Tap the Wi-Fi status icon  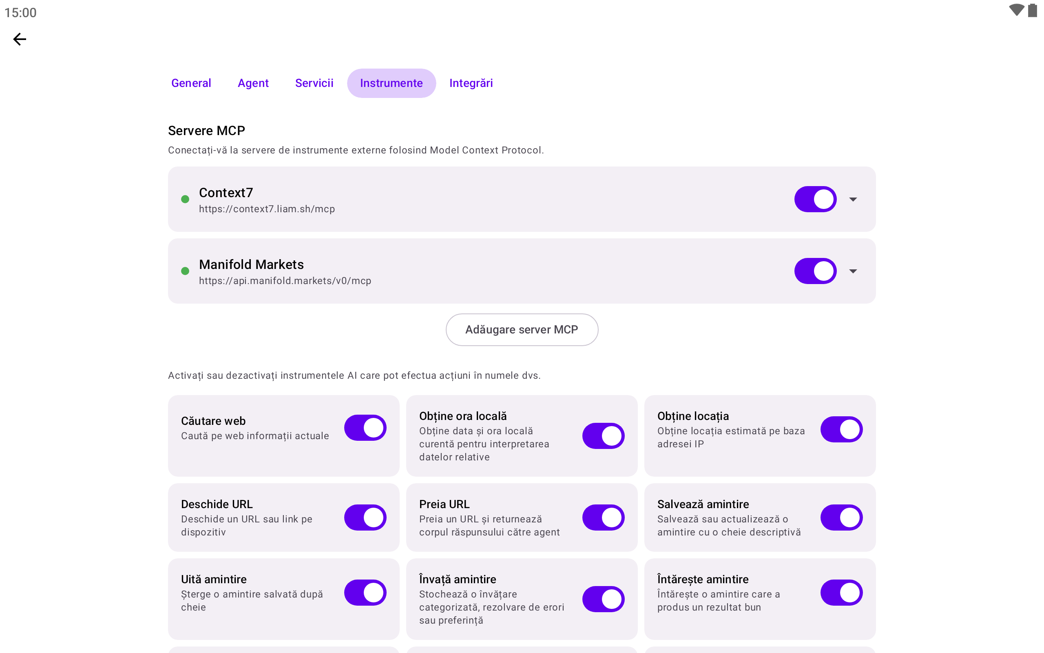coord(1016,10)
